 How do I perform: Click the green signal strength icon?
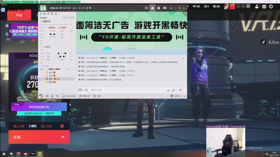tap(184, 96)
